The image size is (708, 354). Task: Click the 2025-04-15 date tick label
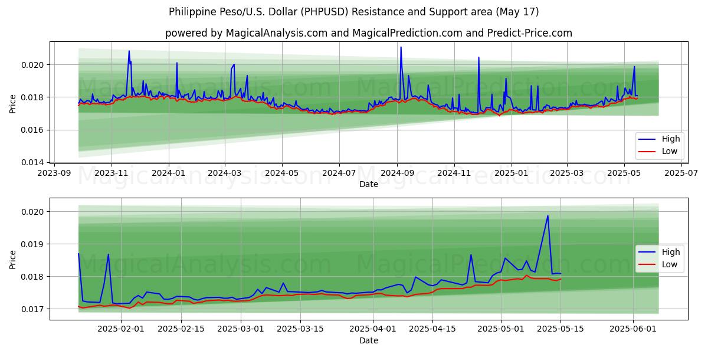(x=432, y=329)
